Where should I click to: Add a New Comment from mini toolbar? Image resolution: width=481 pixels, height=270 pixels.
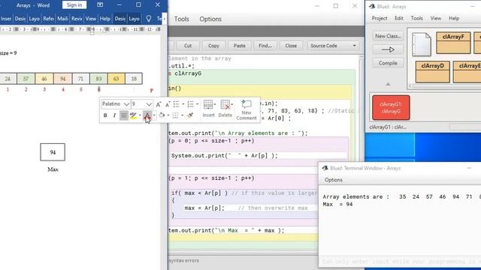point(247,109)
